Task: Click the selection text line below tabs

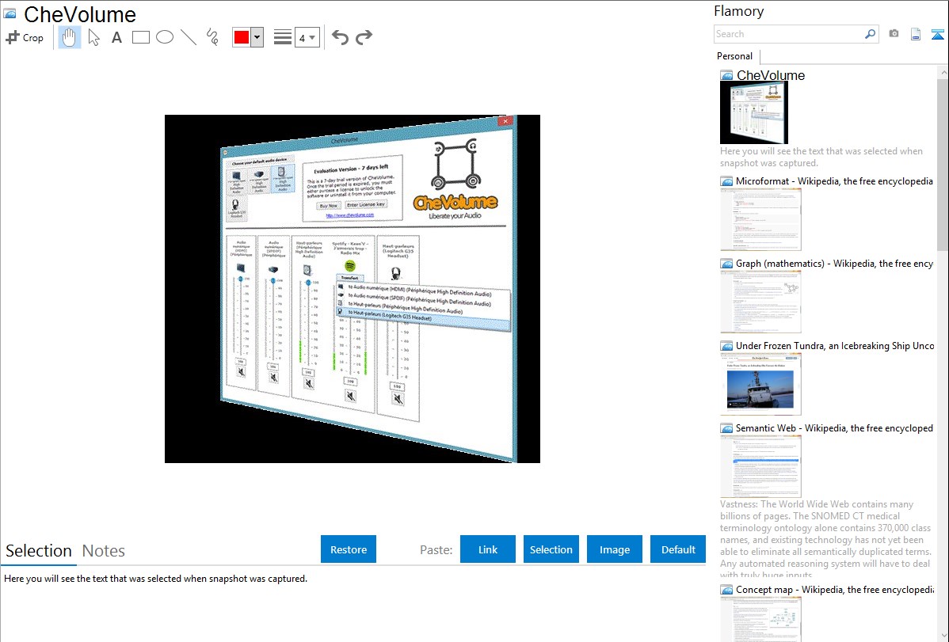Action: 155,579
